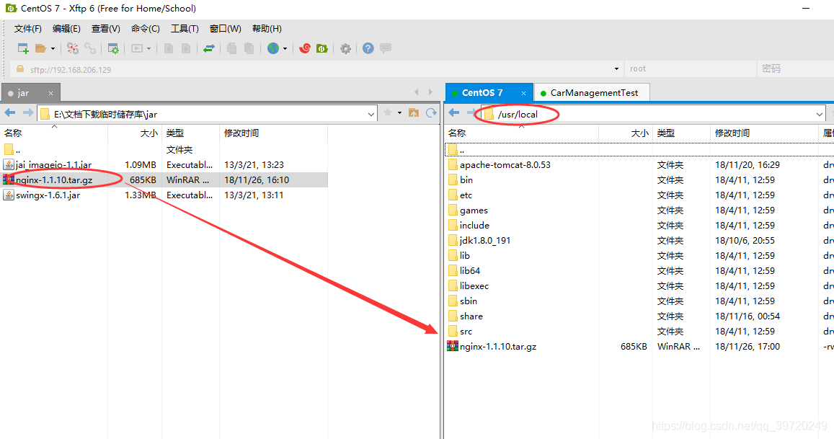Viewport: 834px width, 439px height.
Task: Open the 文件(F) menu
Action: 27,29
